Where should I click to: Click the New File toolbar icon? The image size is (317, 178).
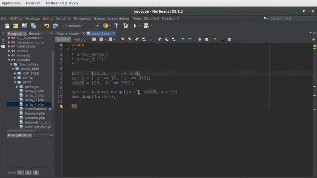tap(7, 26)
